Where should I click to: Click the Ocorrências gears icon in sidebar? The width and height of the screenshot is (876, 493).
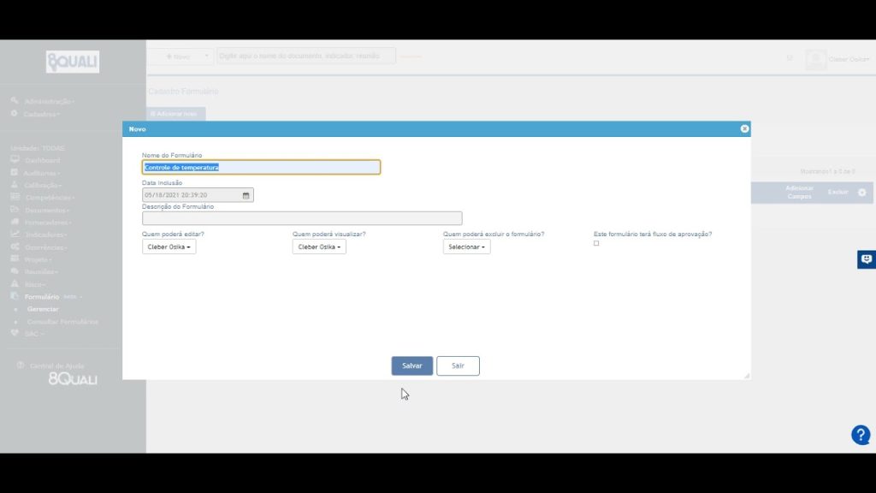click(15, 247)
